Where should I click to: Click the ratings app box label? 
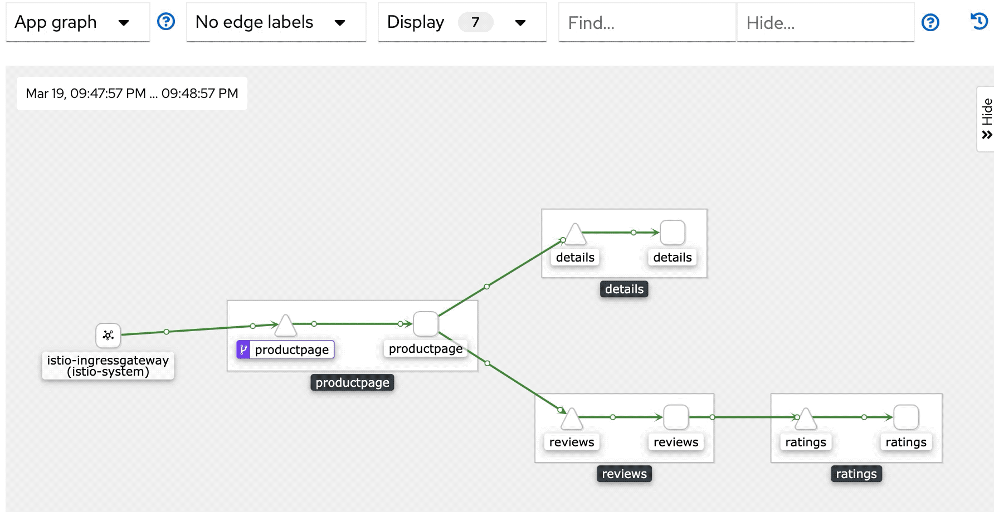pos(856,474)
